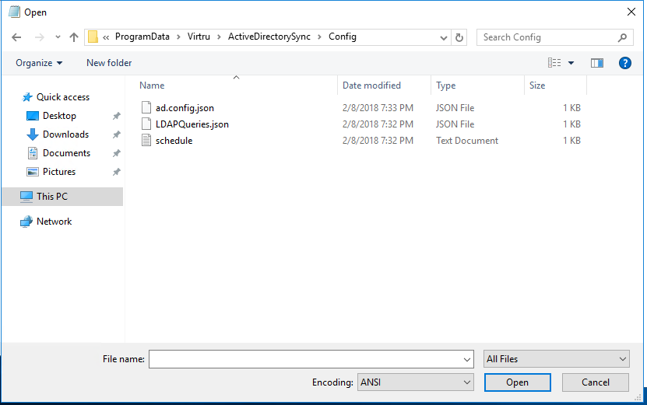The width and height of the screenshot is (647, 405).
Task: Select the ad.config.json file
Action: (x=185, y=108)
